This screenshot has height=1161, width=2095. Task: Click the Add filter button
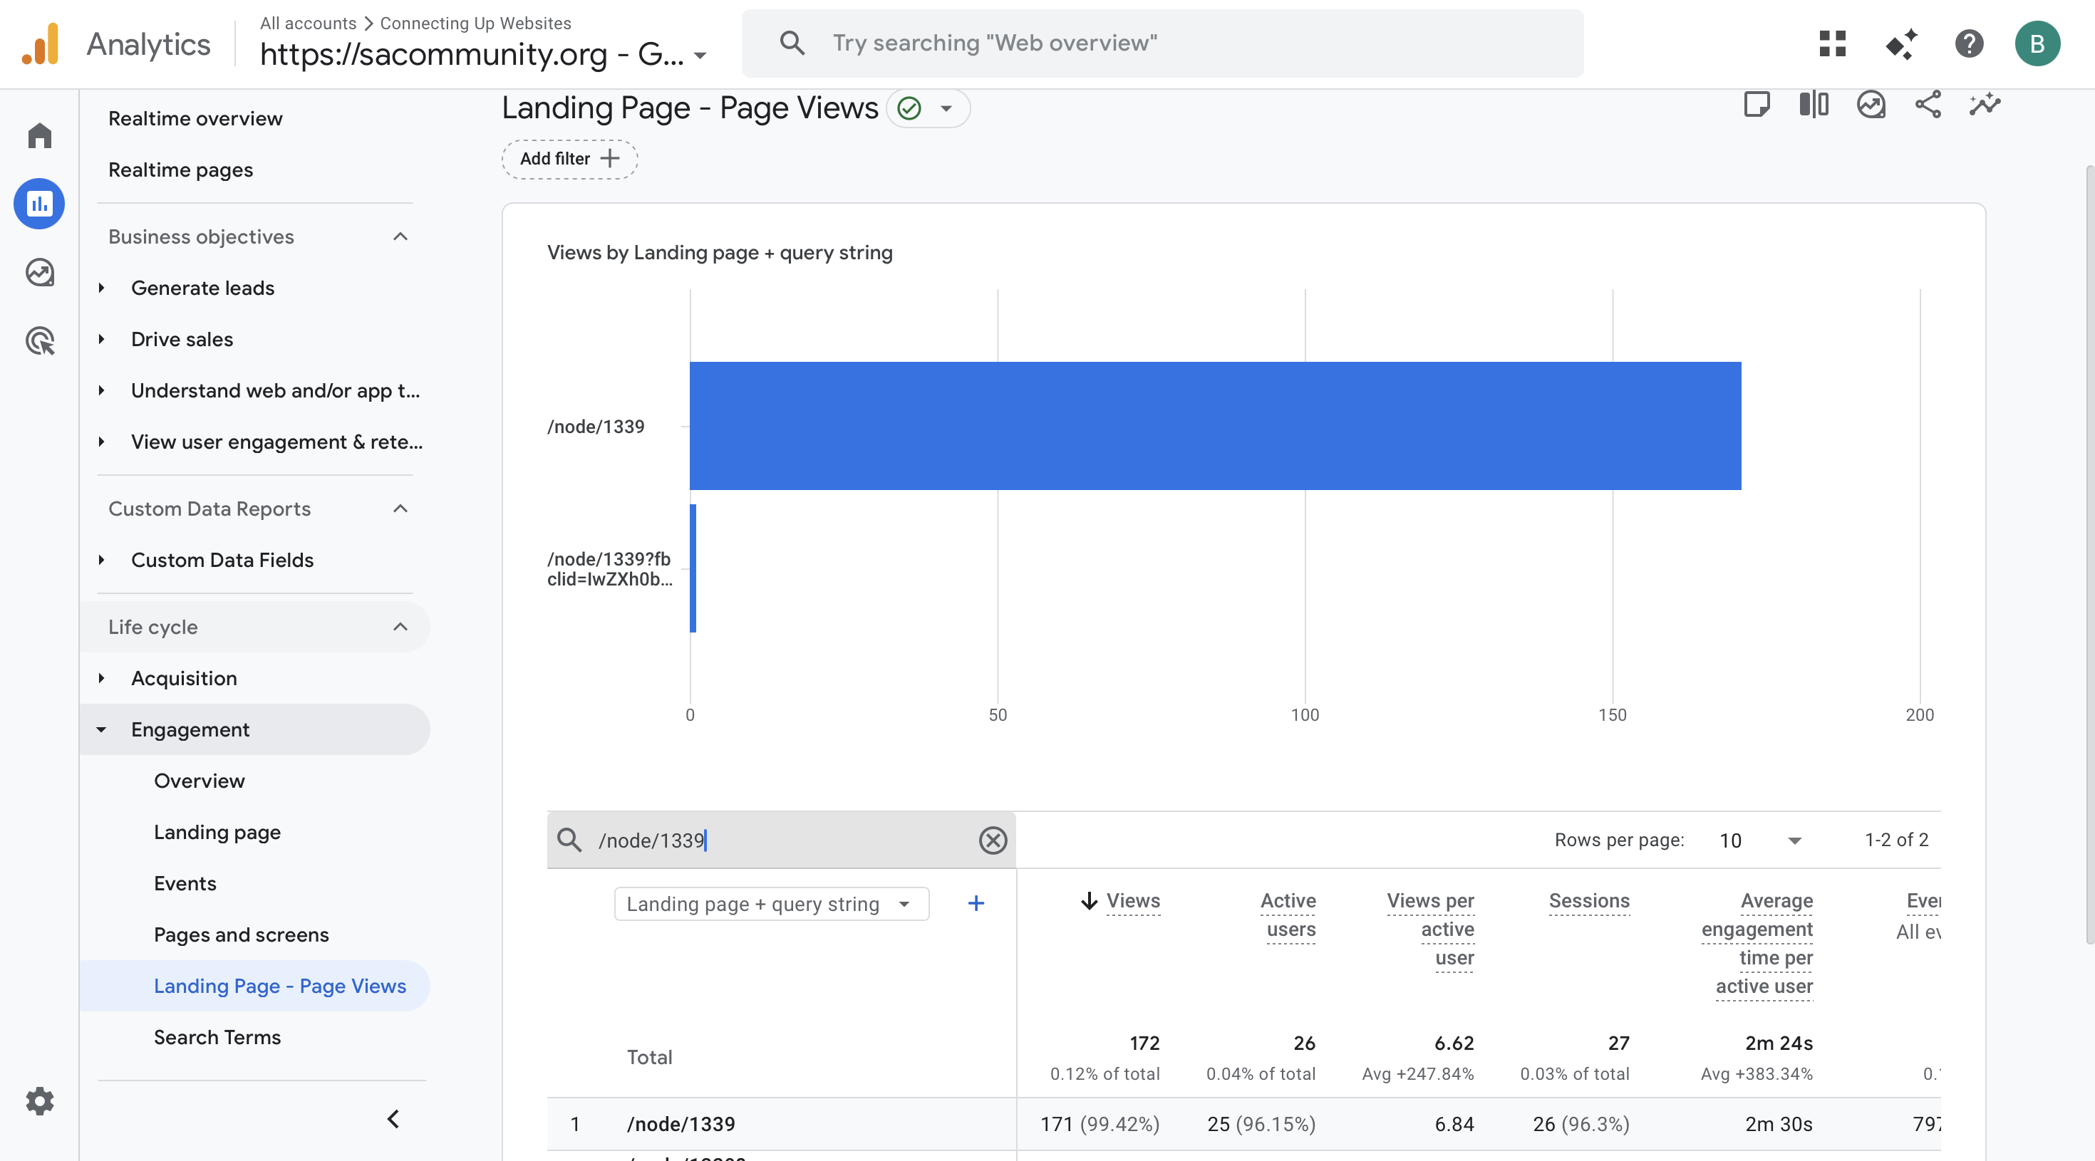pos(569,159)
